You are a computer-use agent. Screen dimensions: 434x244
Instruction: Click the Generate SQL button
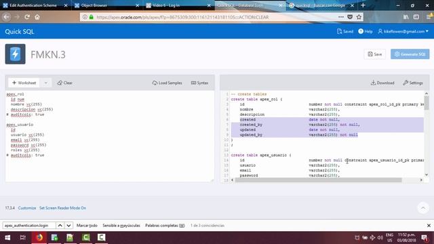click(410, 54)
